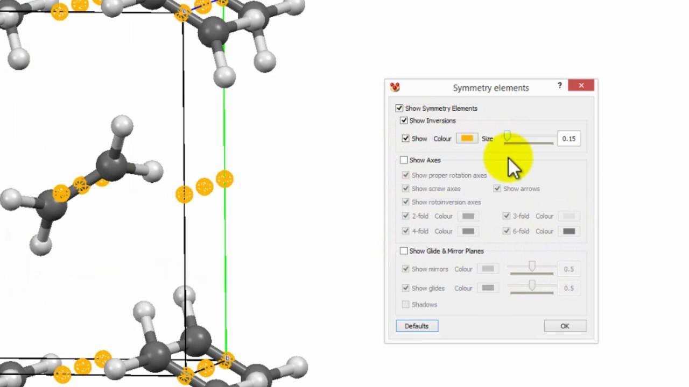Toggle Show proper rotation axes checkbox

coord(405,175)
